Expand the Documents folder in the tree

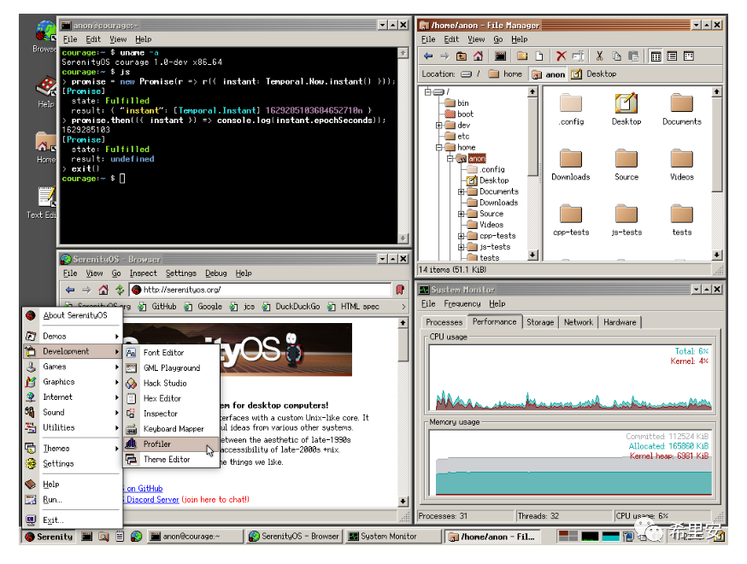(x=461, y=192)
